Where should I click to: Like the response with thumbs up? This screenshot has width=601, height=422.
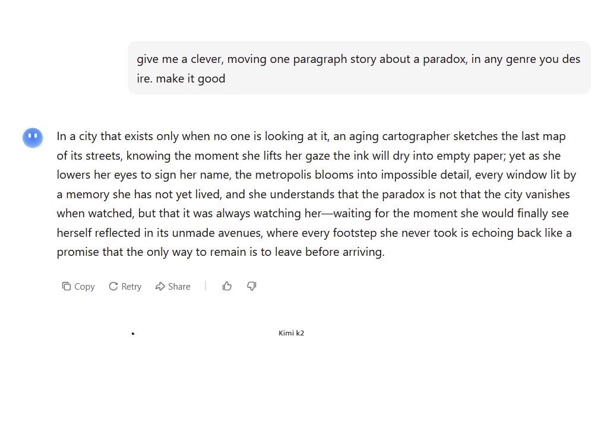coord(227,286)
